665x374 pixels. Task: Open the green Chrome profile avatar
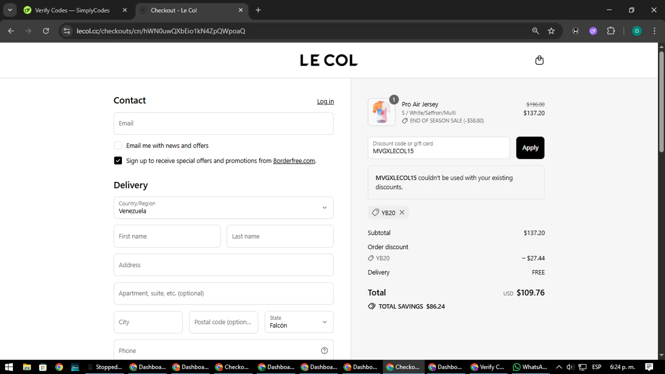coord(637,31)
